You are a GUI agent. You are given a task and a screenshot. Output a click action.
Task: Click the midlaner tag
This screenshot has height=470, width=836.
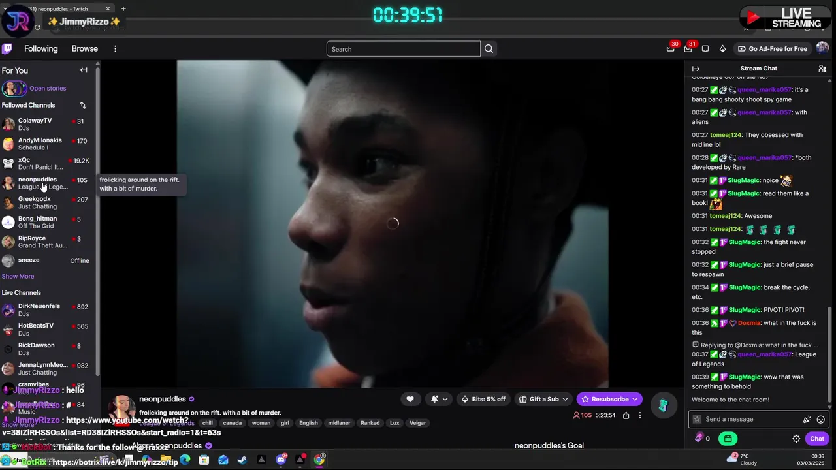[x=339, y=423]
